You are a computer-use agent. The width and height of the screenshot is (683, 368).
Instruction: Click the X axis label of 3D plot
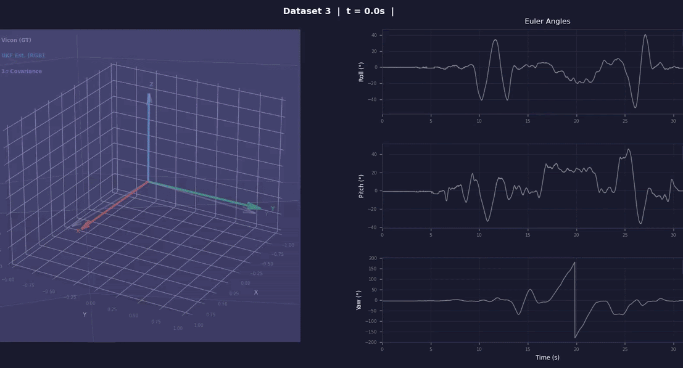click(256, 292)
